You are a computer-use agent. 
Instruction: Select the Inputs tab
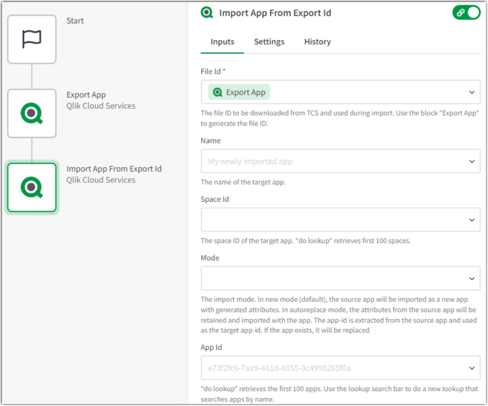222,42
